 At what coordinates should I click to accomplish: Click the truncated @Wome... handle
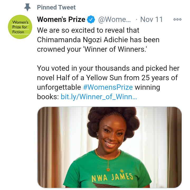point(115,20)
